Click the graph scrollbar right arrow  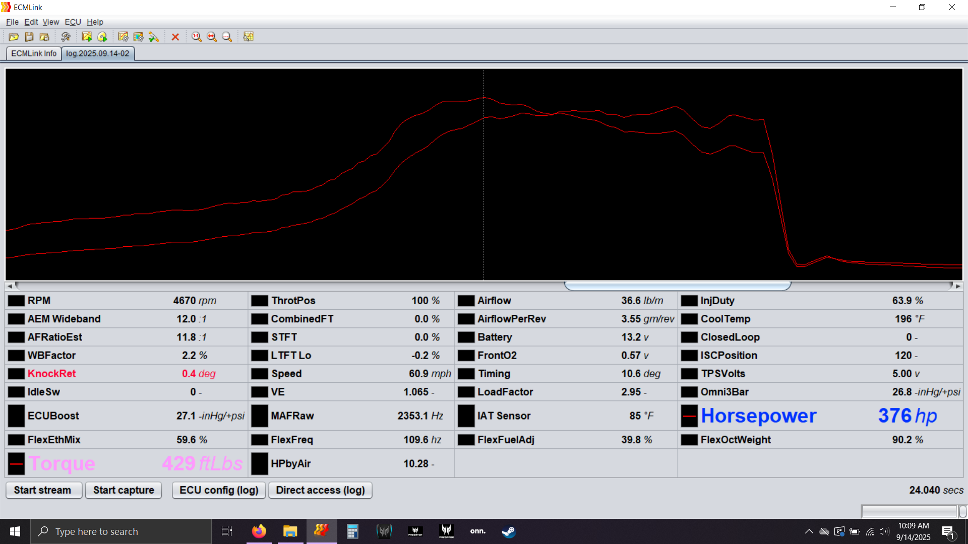click(x=958, y=286)
